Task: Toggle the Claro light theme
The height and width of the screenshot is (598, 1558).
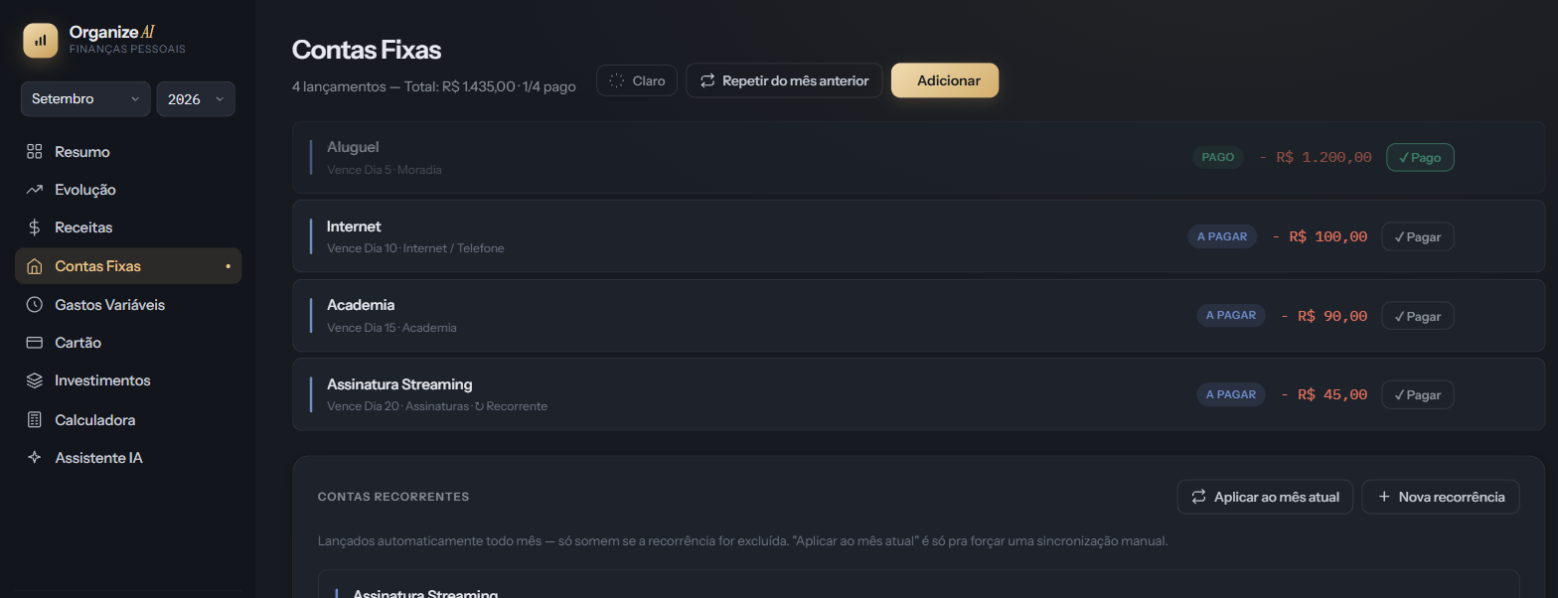Action: tap(637, 80)
